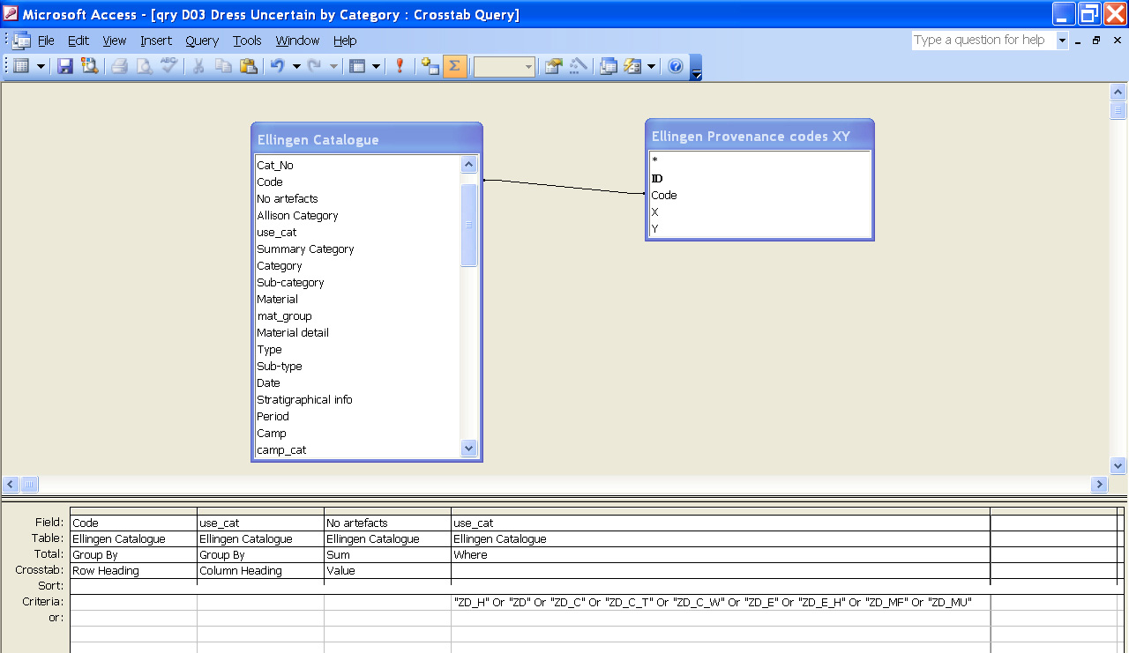
Task: Click the No artefacts Field cell in grid
Action: 387,523
